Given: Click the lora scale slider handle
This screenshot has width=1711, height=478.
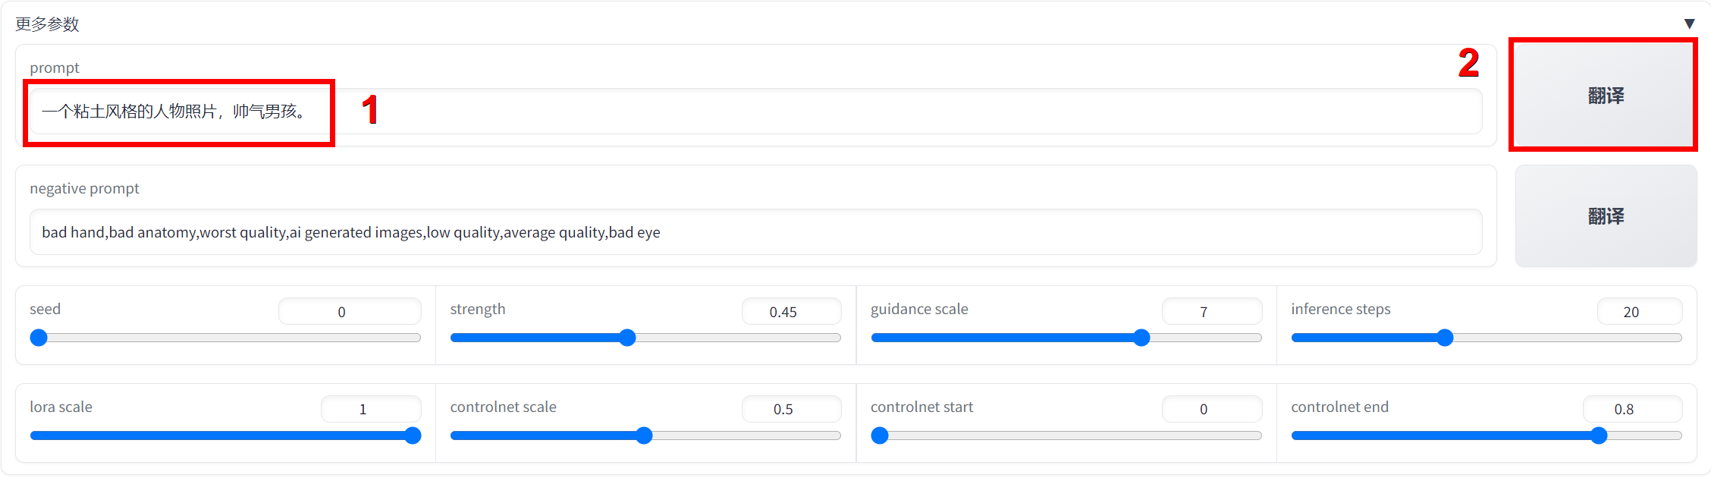Looking at the screenshot, I should click(x=413, y=436).
